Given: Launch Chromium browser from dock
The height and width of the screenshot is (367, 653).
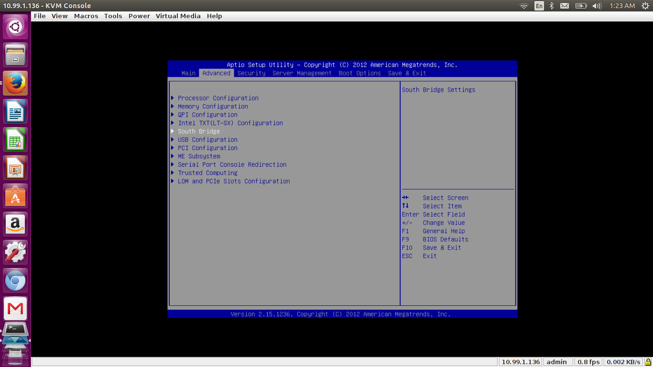Looking at the screenshot, I should [x=15, y=281].
